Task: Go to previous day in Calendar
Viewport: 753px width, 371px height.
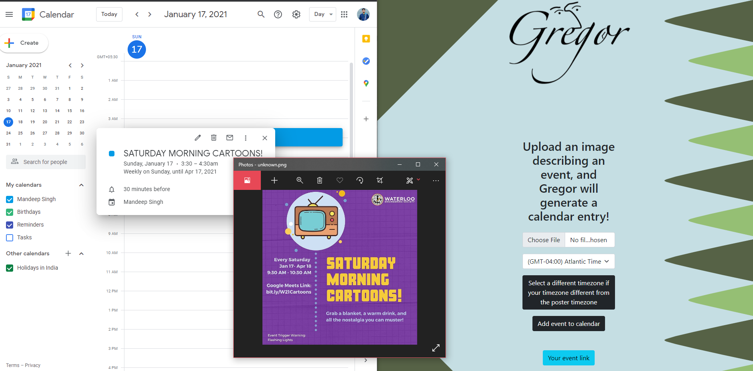Action: coord(137,14)
